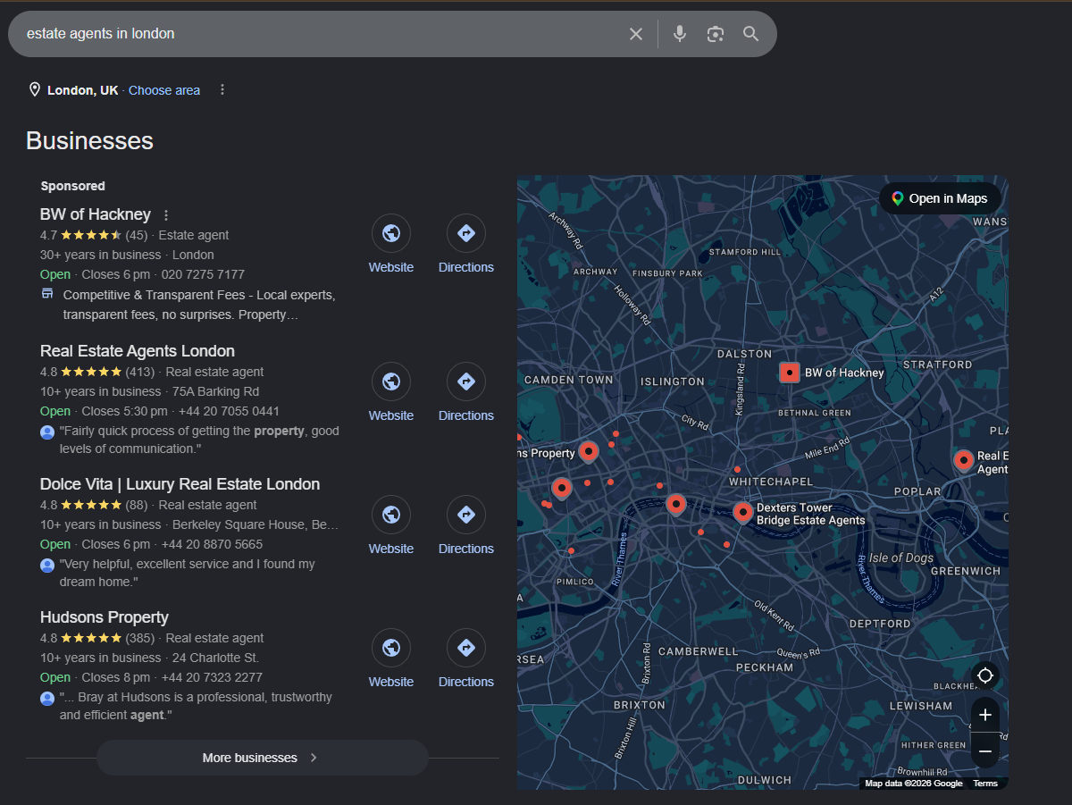Screen dimensions: 1072x805
Task: Click the phone number +44 20 7323 2277
Action: click(212, 677)
